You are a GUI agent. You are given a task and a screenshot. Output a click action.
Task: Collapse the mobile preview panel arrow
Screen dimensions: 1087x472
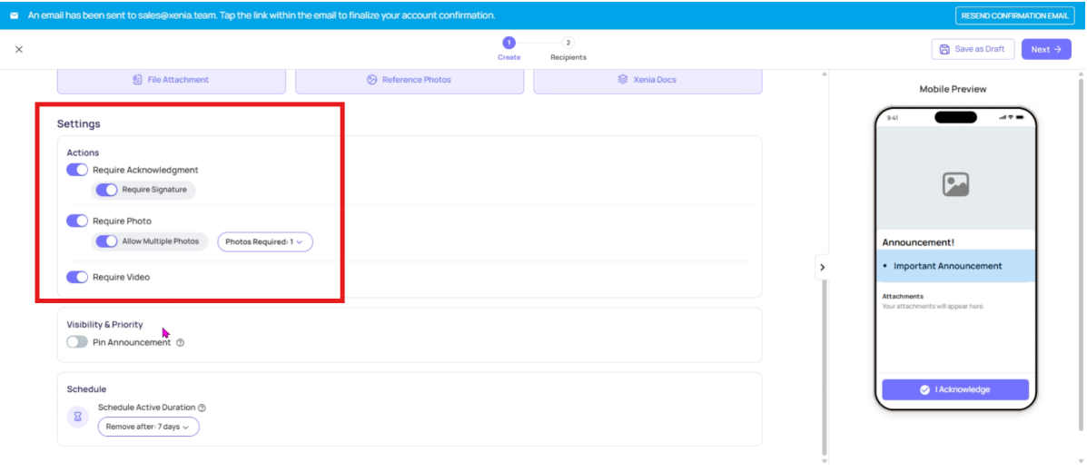tap(822, 267)
